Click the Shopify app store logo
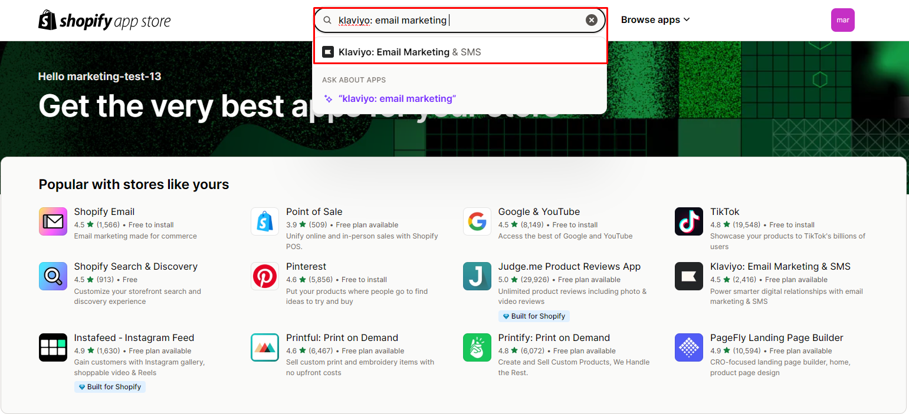The height and width of the screenshot is (414, 909). pyautogui.click(x=104, y=19)
